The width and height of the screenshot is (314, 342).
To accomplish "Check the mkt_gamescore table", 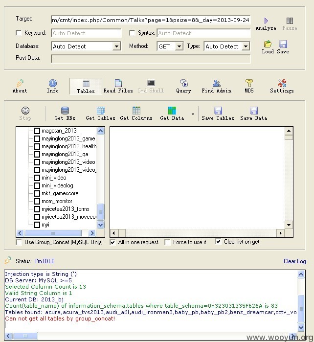I will pyautogui.click(x=37, y=193).
